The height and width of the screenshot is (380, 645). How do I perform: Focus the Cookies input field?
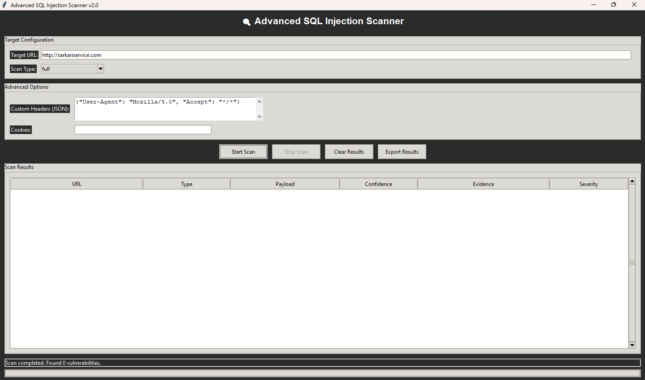(x=143, y=130)
